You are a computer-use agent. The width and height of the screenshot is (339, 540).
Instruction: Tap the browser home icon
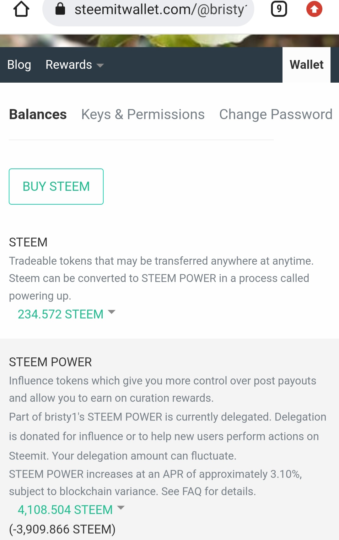[21, 9]
